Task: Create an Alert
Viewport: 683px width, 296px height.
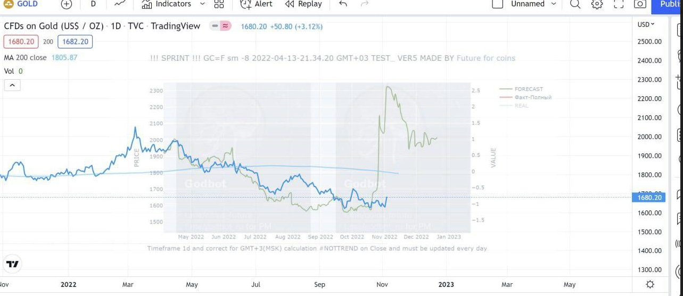Action: click(x=256, y=4)
